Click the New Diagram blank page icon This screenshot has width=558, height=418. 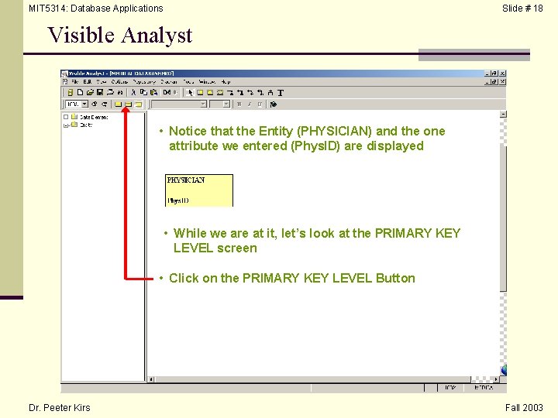pos(80,92)
